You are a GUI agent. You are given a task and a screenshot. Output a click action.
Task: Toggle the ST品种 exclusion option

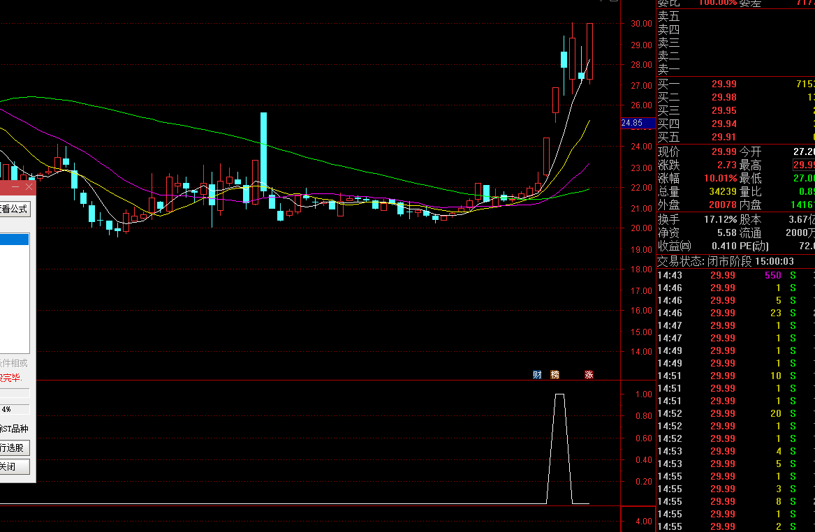(14, 429)
